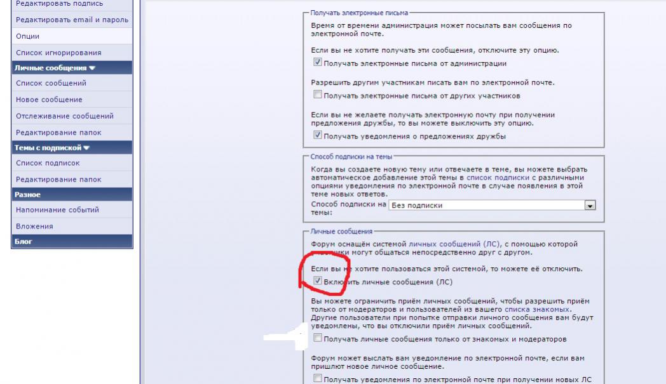Collapse the Темы с подпиской section arrow
The image size is (666, 384).
point(86,148)
